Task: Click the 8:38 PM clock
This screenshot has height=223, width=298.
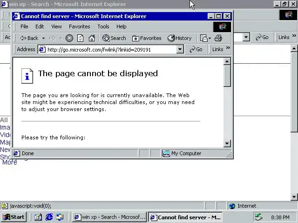Action: pos(280,217)
